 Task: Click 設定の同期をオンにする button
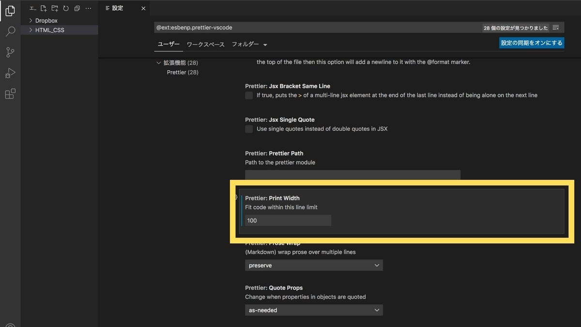[x=532, y=43]
